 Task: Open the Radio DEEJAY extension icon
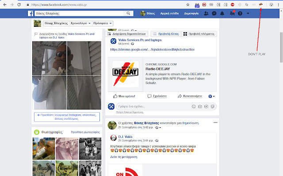click(260, 4)
